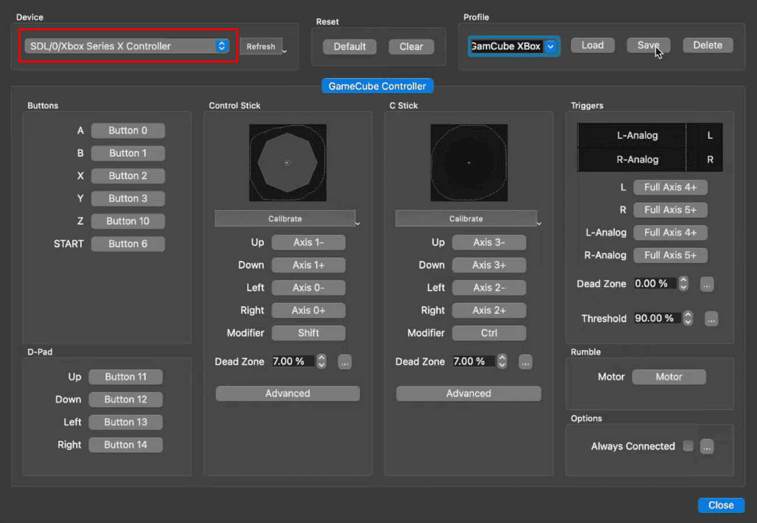Image resolution: width=757 pixels, height=523 pixels.
Task: Click the Default reset button
Action: pos(350,47)
